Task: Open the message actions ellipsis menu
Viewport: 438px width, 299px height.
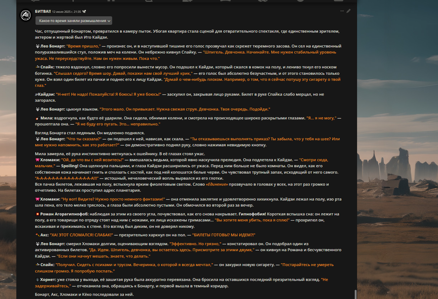Action: [342, 11]
